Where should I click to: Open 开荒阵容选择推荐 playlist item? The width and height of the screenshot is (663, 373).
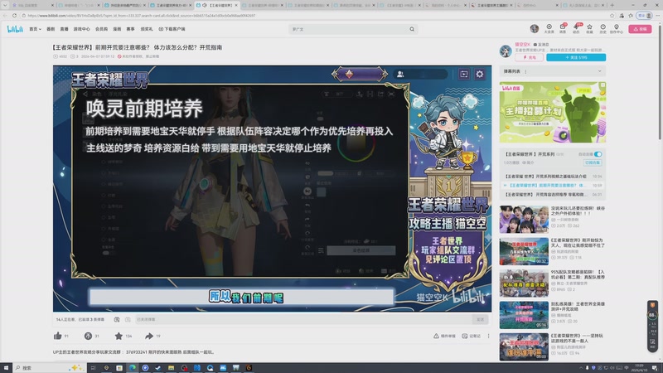pos(553,195)
